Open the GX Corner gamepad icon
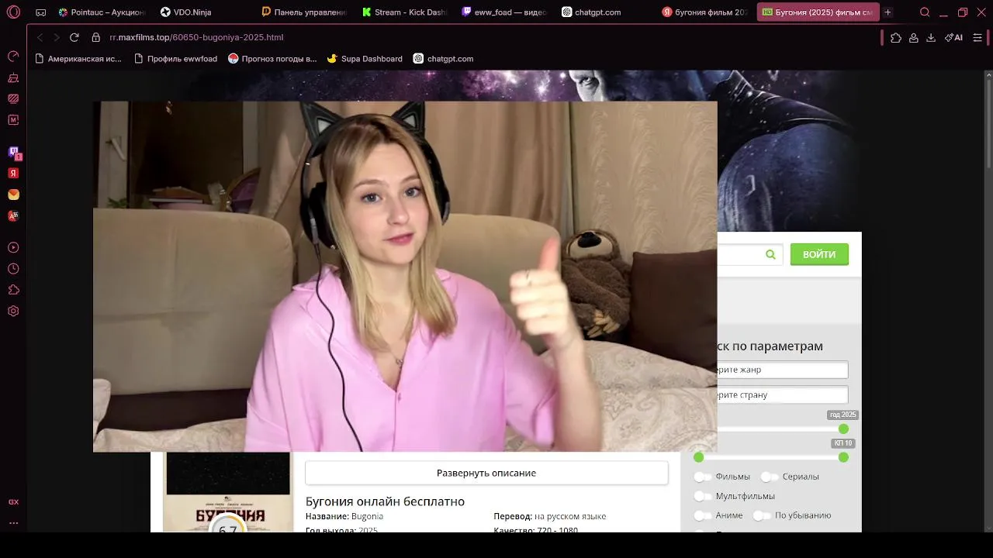This screenshot has width=993, height=558. click(40, 12)
